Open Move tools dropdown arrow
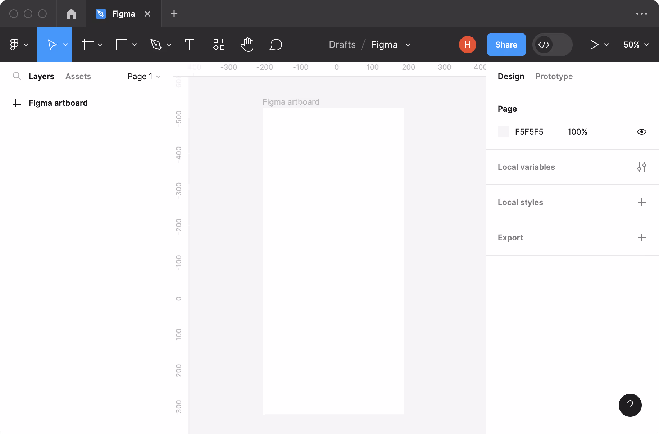The image size is (659, 434). coord(65,45)
